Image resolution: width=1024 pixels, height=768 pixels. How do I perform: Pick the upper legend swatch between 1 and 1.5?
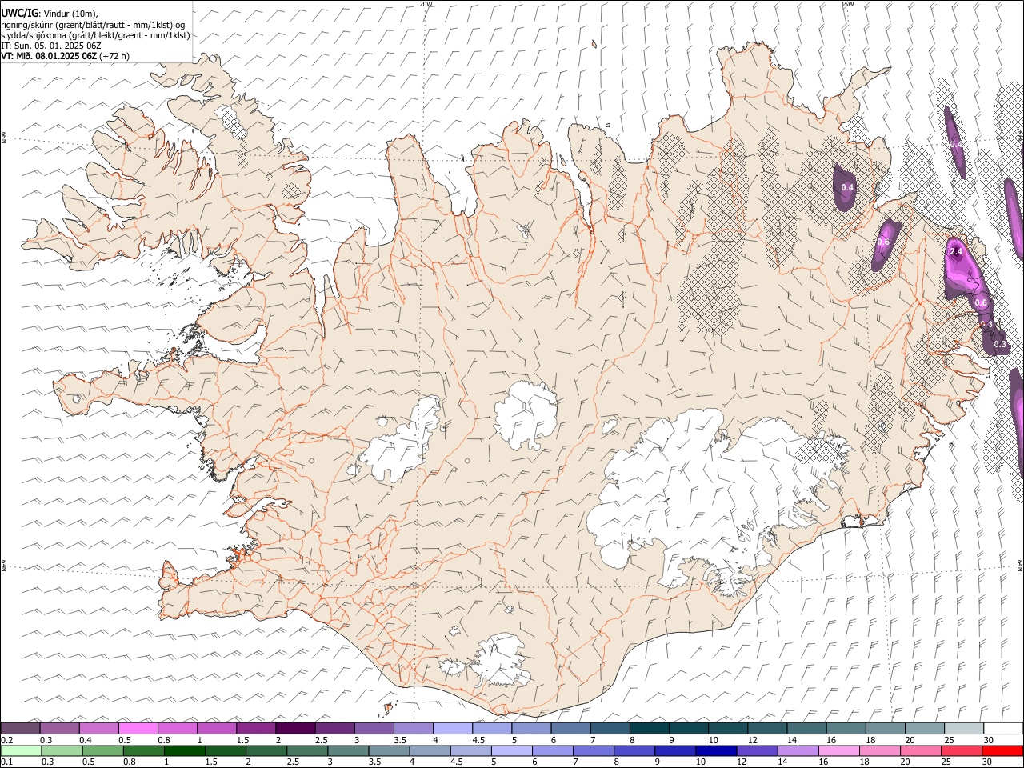(217, 729)
